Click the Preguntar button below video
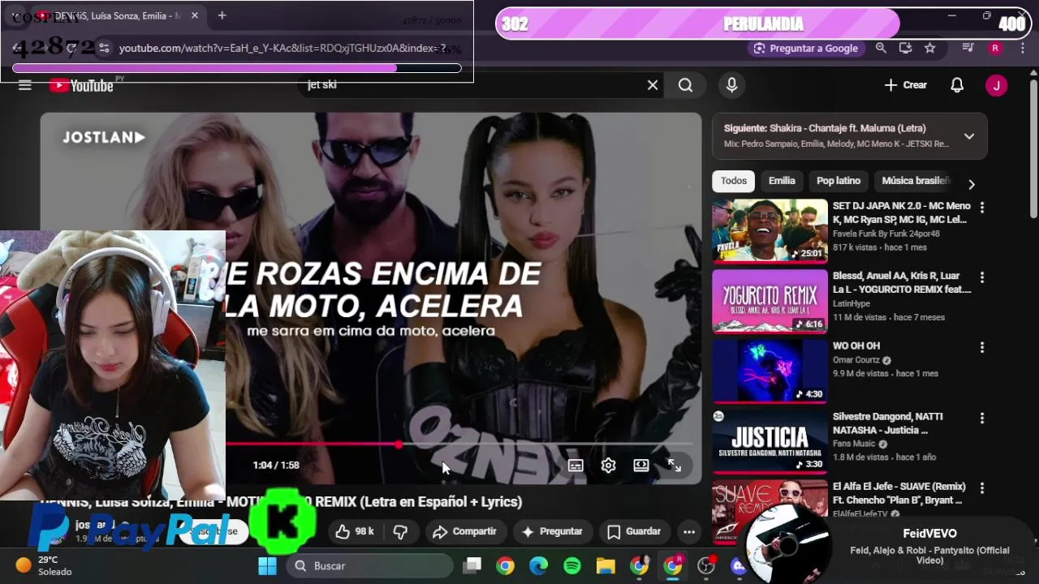 pos(552,532)
